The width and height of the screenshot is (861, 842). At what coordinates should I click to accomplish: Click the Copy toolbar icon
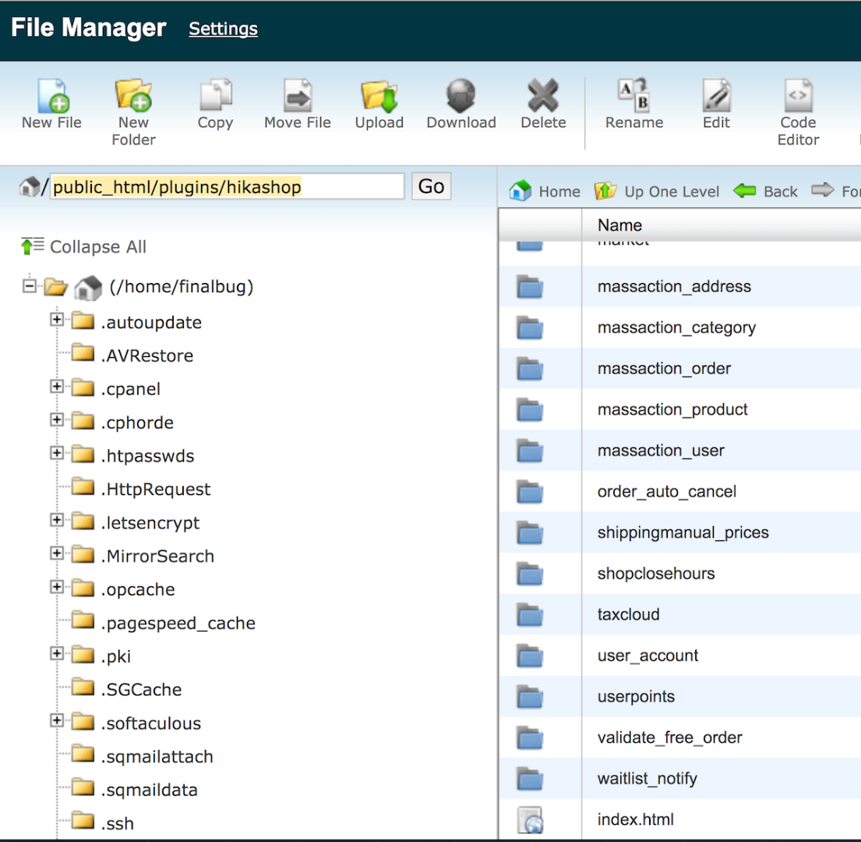[x=215, y=97]
